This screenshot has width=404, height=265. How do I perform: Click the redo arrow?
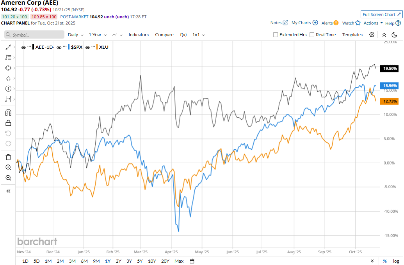8,143
